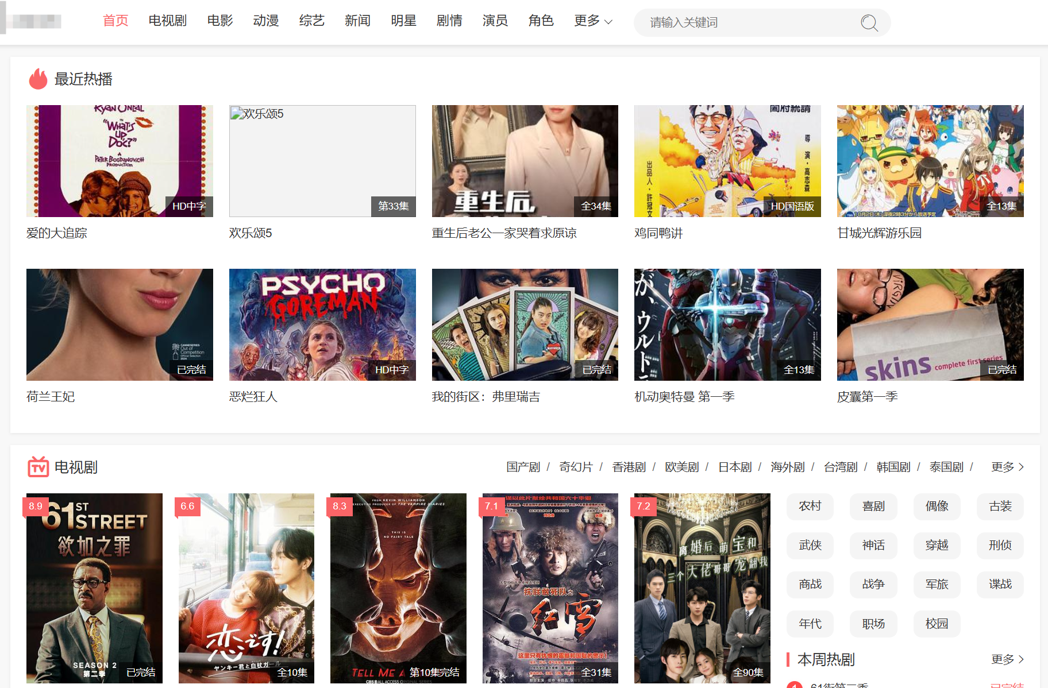
Task: Switch to the 电影 nav tab
Action: (220, 21)
